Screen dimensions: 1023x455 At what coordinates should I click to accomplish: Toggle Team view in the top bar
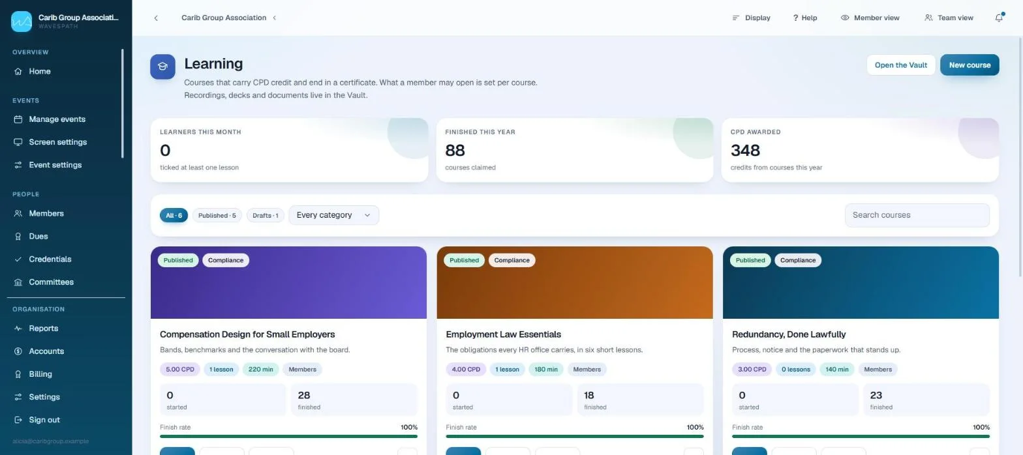[949, 18]
